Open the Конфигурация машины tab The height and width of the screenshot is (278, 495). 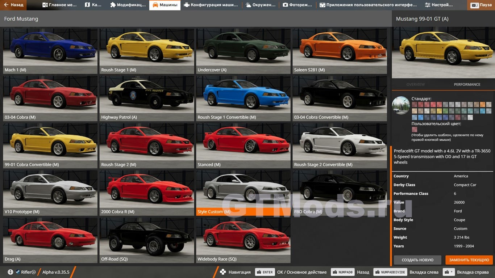coord(211,5)
